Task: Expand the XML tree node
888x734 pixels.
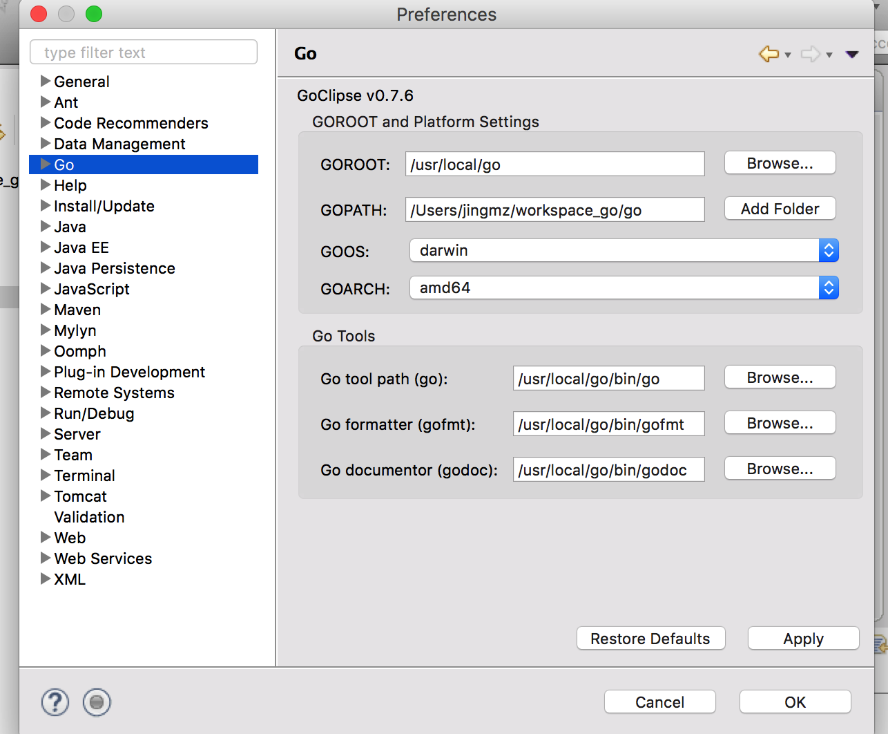Action: pos(46,578)
